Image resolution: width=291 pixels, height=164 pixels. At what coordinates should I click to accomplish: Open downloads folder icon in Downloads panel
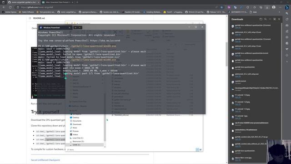[x=261, y=19]
